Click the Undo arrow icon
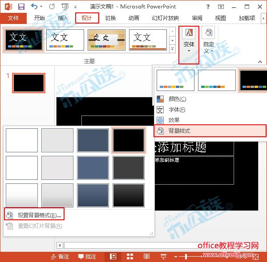Viewport: 267px width, 262px height. coord(35,7)
